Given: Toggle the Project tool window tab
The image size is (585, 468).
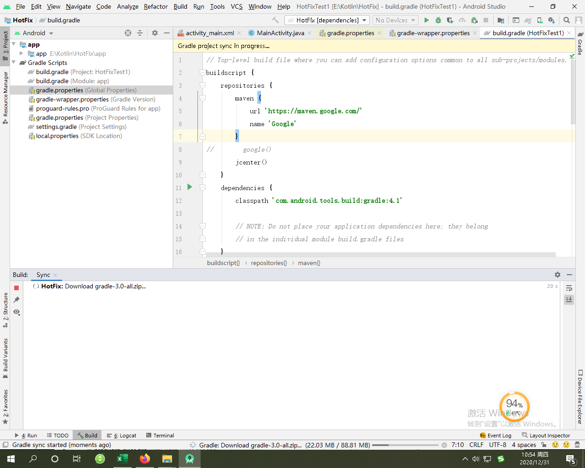Looking at the screenshot, I should point(5,46).
